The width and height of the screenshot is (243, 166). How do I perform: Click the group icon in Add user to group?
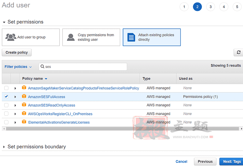click(11, 37)
